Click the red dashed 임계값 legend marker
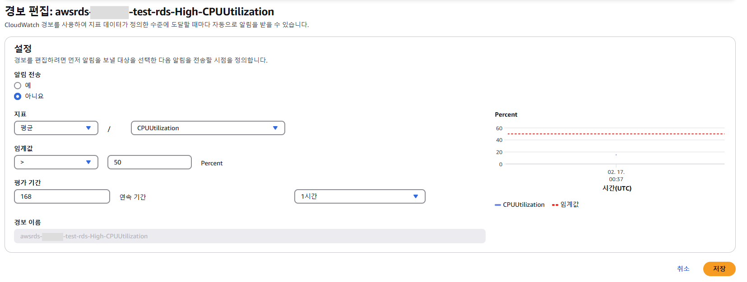Screen dimensions: 747x282 point(555,205)
